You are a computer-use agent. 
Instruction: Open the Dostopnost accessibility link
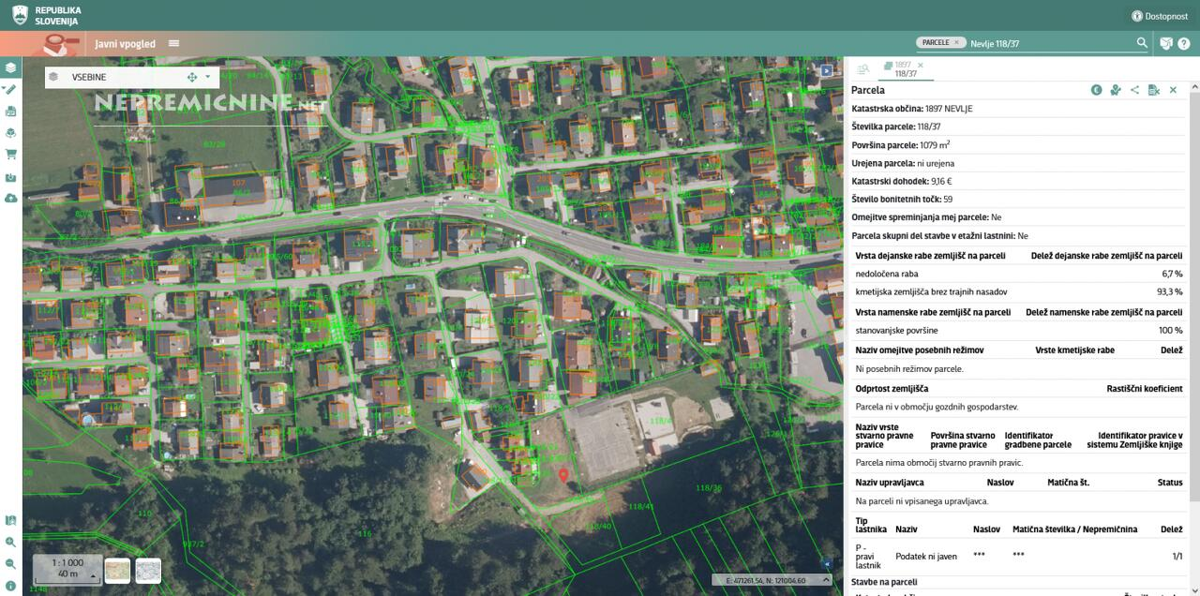(x=1160, y=16)
